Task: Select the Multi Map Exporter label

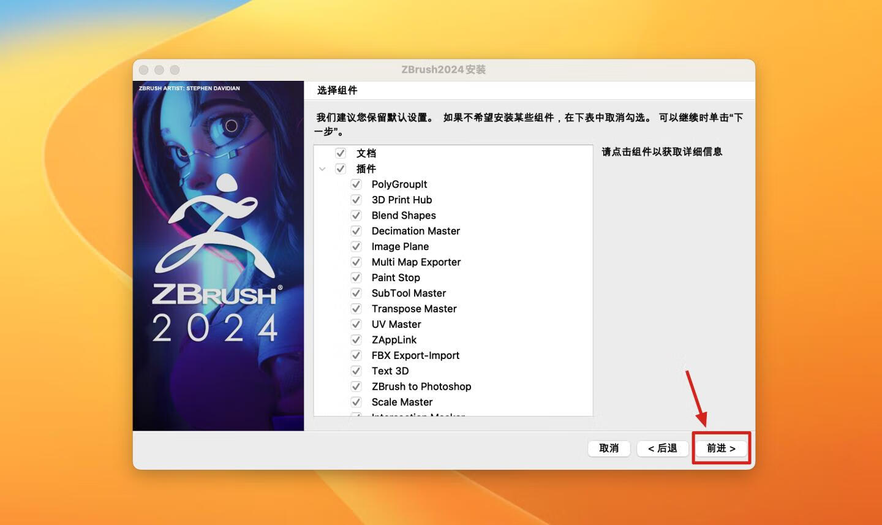Action: point(416,262)
